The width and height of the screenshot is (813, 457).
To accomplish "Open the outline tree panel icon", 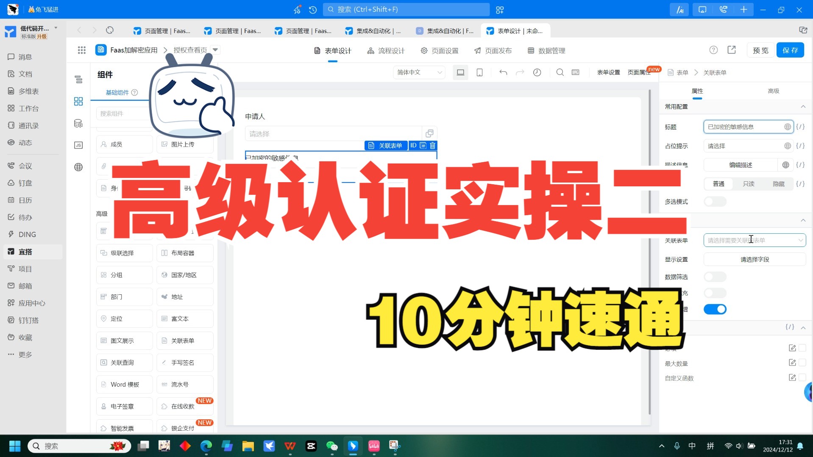I will point(78,79).
